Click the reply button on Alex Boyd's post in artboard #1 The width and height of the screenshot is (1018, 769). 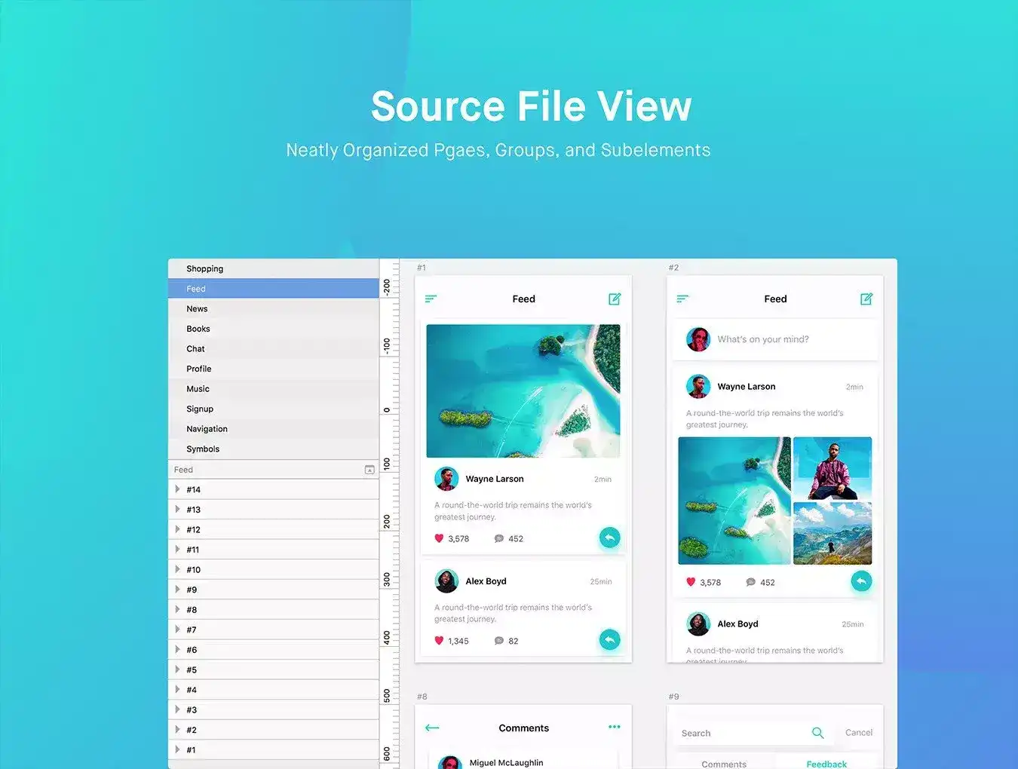coord(609,640)
